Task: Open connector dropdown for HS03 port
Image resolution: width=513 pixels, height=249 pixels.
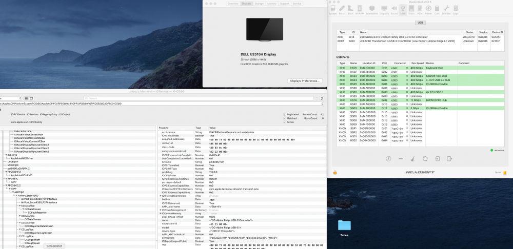Action: 399,76
